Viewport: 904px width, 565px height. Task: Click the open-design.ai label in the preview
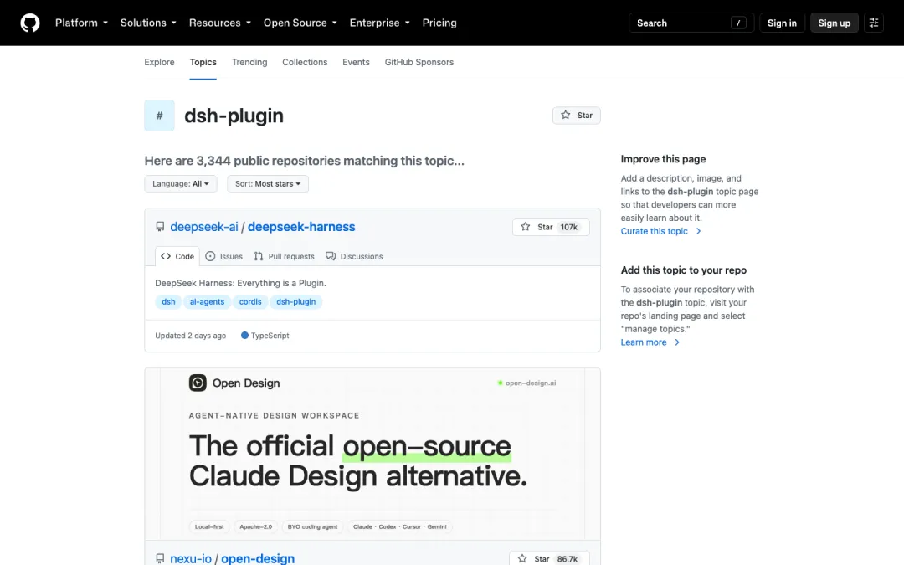point(531,383)
